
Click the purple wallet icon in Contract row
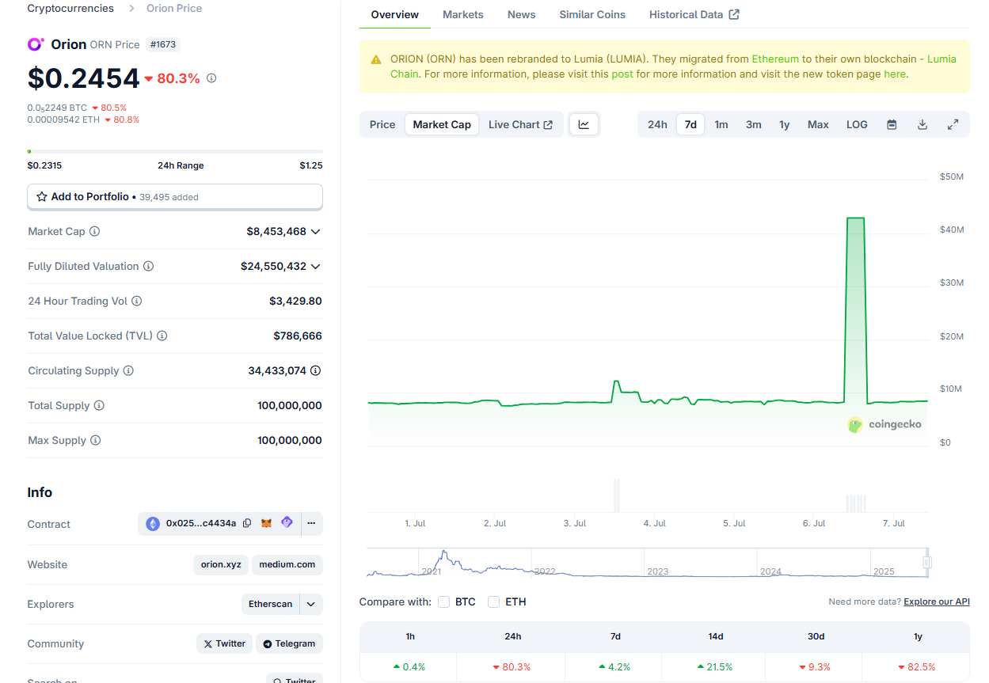point(287,522)
